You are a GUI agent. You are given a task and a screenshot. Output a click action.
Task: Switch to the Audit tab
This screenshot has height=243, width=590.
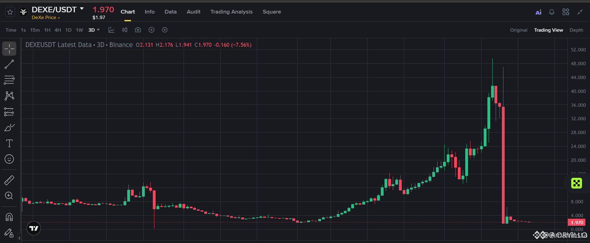tap(193, 12)
